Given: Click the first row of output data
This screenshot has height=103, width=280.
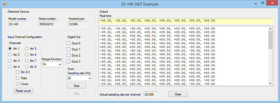Looking at the screenshot, I should click(157, 29).
